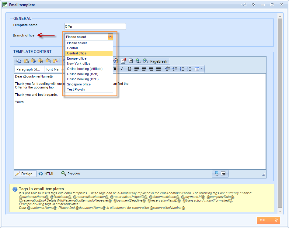Click the Remove Link icon

click(145, 61)
